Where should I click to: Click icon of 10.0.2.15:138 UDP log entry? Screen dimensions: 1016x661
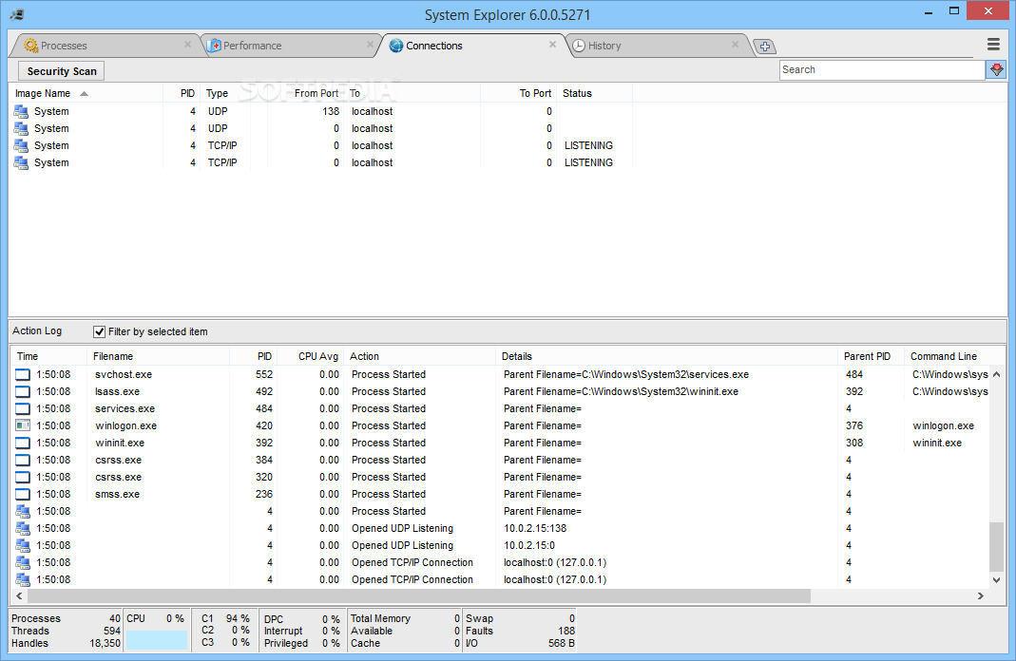click(x=23, y=528)
